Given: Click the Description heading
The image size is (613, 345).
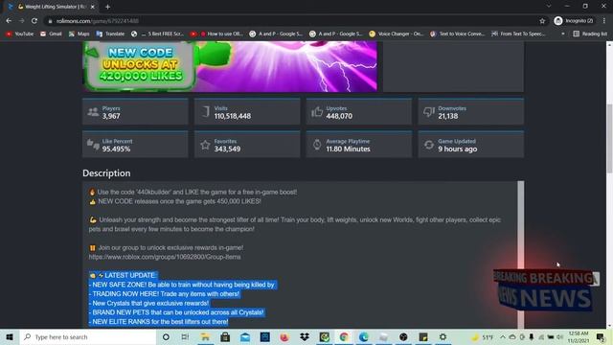Looking at the screenshot, I should [x=106, y=173].
